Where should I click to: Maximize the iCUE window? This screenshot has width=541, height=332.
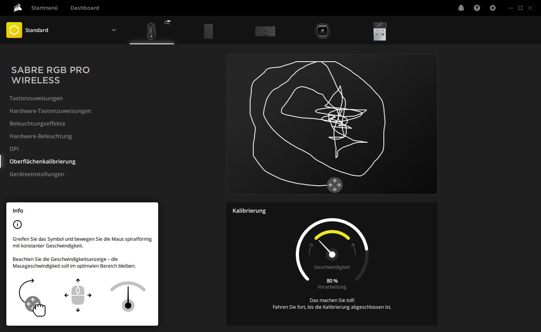click(520, 8)
